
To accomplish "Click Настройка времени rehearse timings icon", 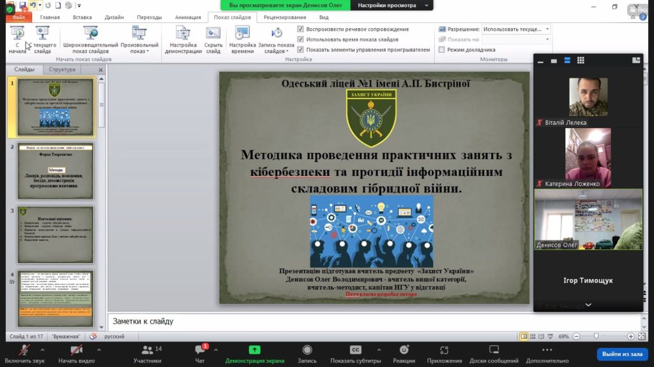I will click(242, 33).
